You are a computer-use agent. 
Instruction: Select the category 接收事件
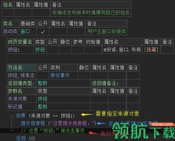pyautogui.click(x=60, y=75)
